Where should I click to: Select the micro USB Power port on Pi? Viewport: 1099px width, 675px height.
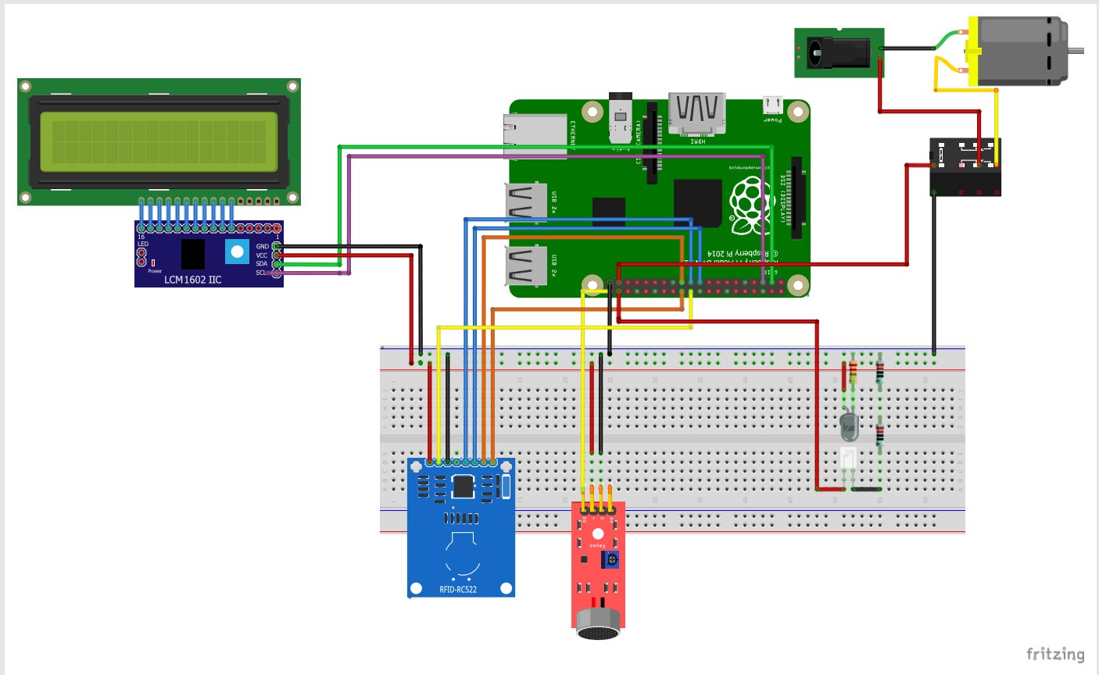[772, 105]
